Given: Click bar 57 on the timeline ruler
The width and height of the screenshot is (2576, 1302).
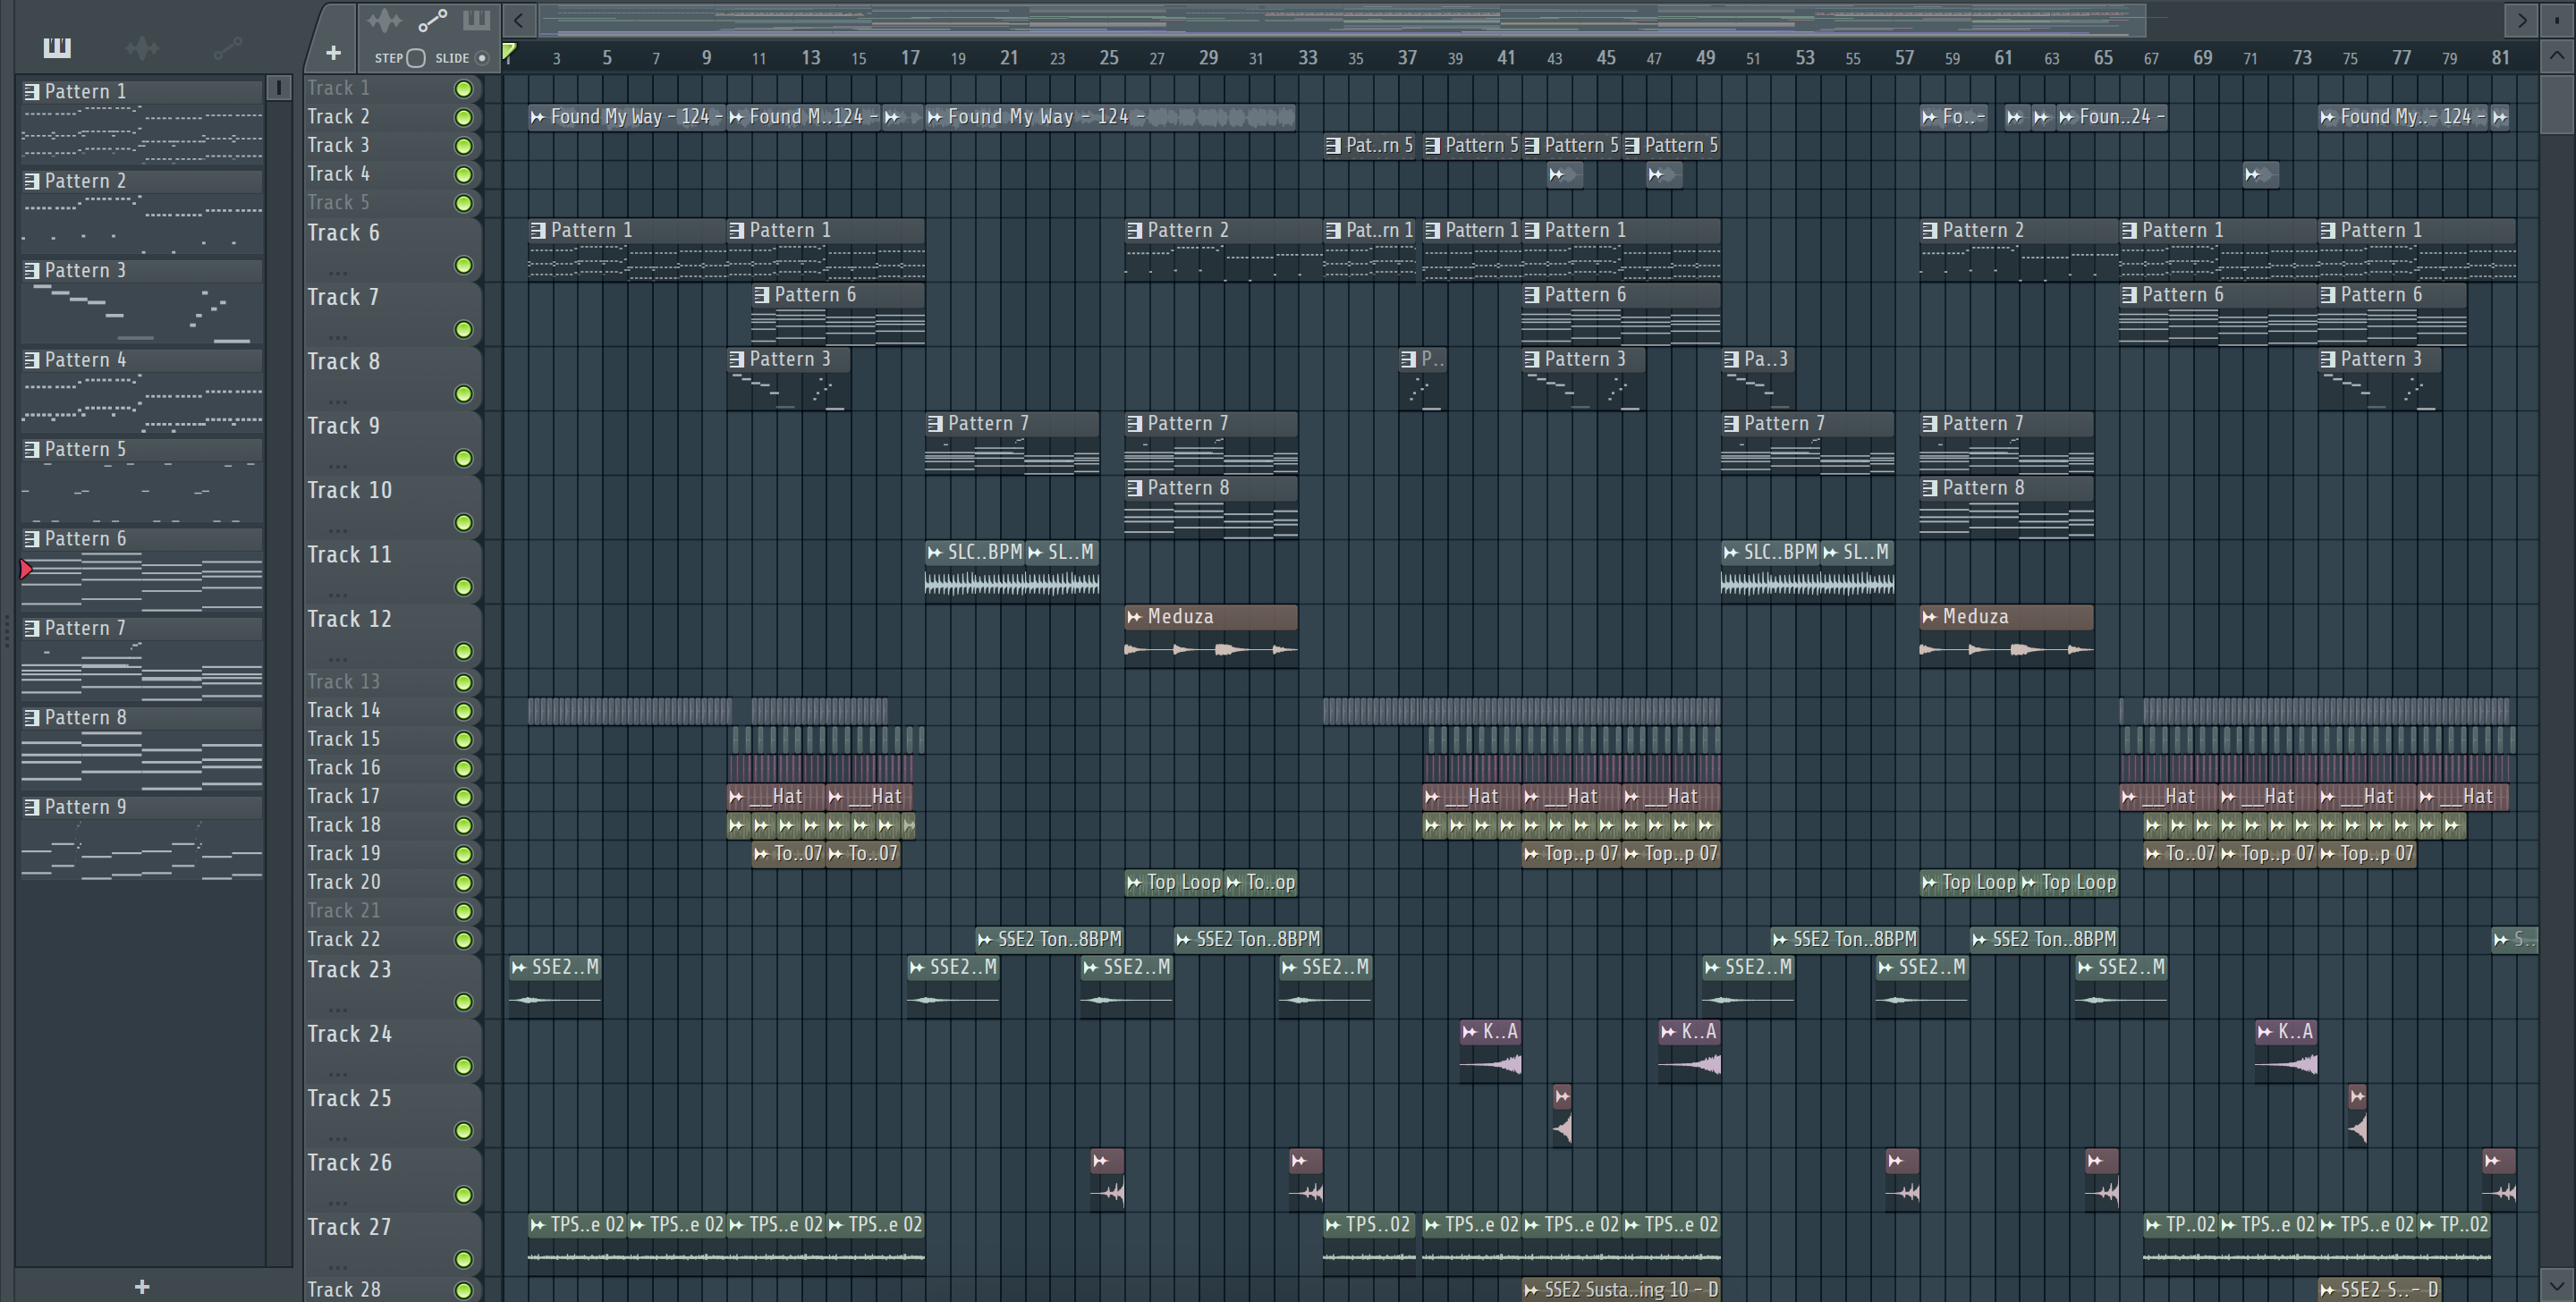Looking at the screenshot, I should click(x=1904, y=58).
